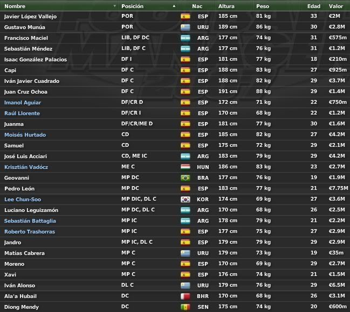Click the Spain flag in Capi's row
Image resolution: width=350 pixels, height=312 pixels.
coord(186,70)
